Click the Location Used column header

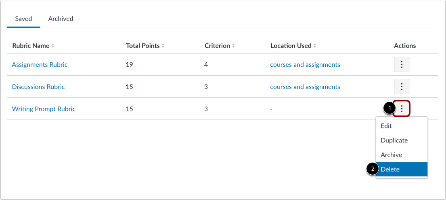[291, 46]
